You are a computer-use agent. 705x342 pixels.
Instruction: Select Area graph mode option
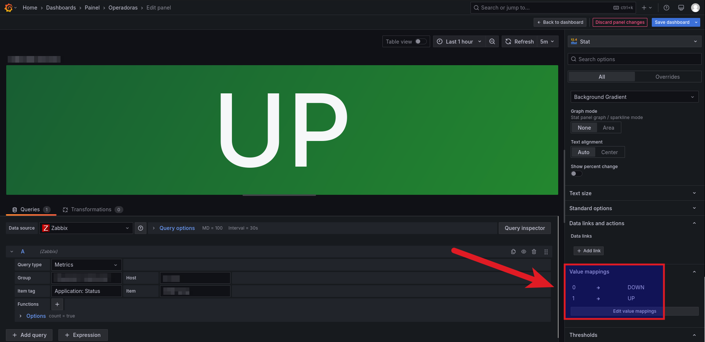click(x=608, y=128)
